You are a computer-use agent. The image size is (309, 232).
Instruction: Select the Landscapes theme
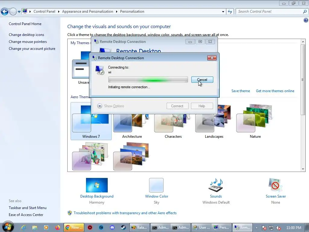tap(214, 121)
